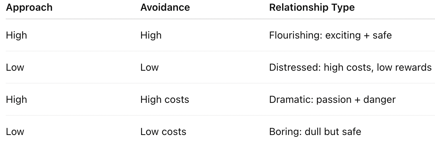Select the 'Flourishing: exciting + safe' cell
The height and width of the screenshot is (150, 435).
(330, 35)
